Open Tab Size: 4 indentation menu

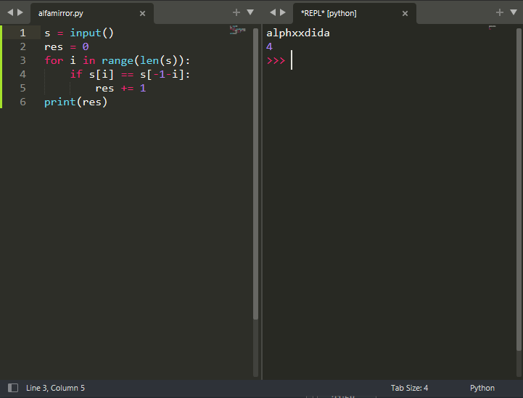409,388
